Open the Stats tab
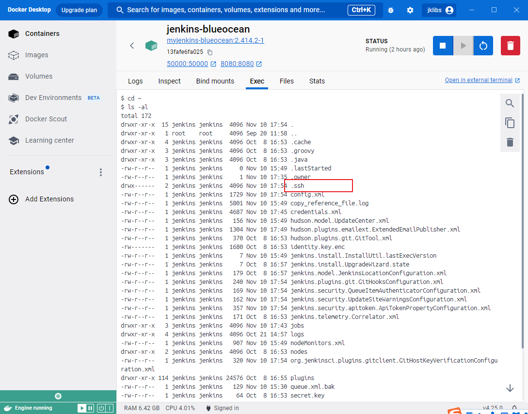 click(x=317, y=81)
